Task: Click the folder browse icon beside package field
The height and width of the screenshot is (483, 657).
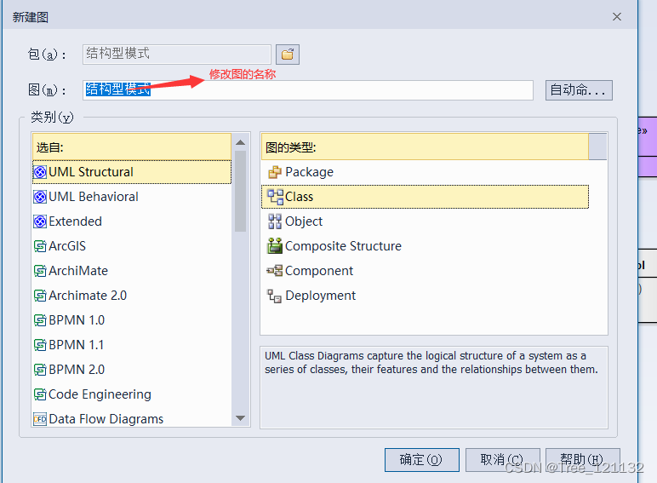Action: tap(288, 55)
